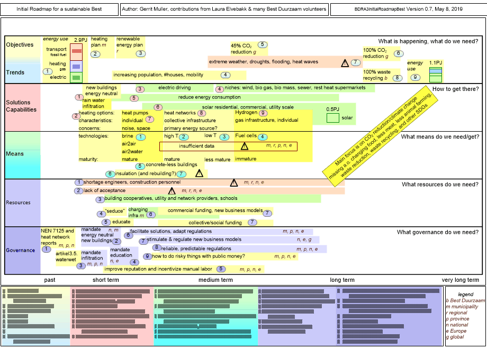Select circle 3 before building cooperatives resource
This screenshot has height=349, width=487.
[x=100, y=199]
